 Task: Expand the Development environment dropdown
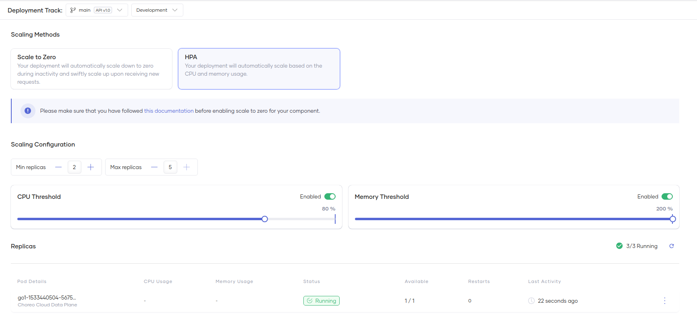(x=157, y=10)
